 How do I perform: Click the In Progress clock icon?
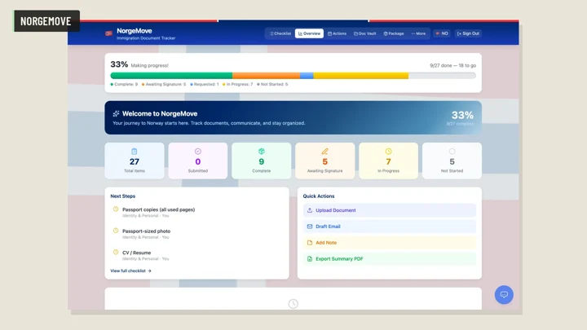[388, 152]
